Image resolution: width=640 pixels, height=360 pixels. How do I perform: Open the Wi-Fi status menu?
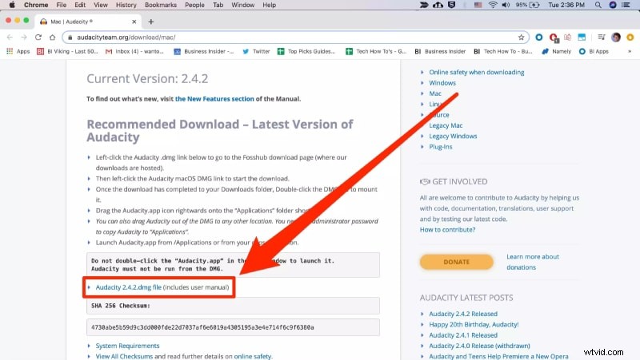pyautogui.click(x=493, y=5)
